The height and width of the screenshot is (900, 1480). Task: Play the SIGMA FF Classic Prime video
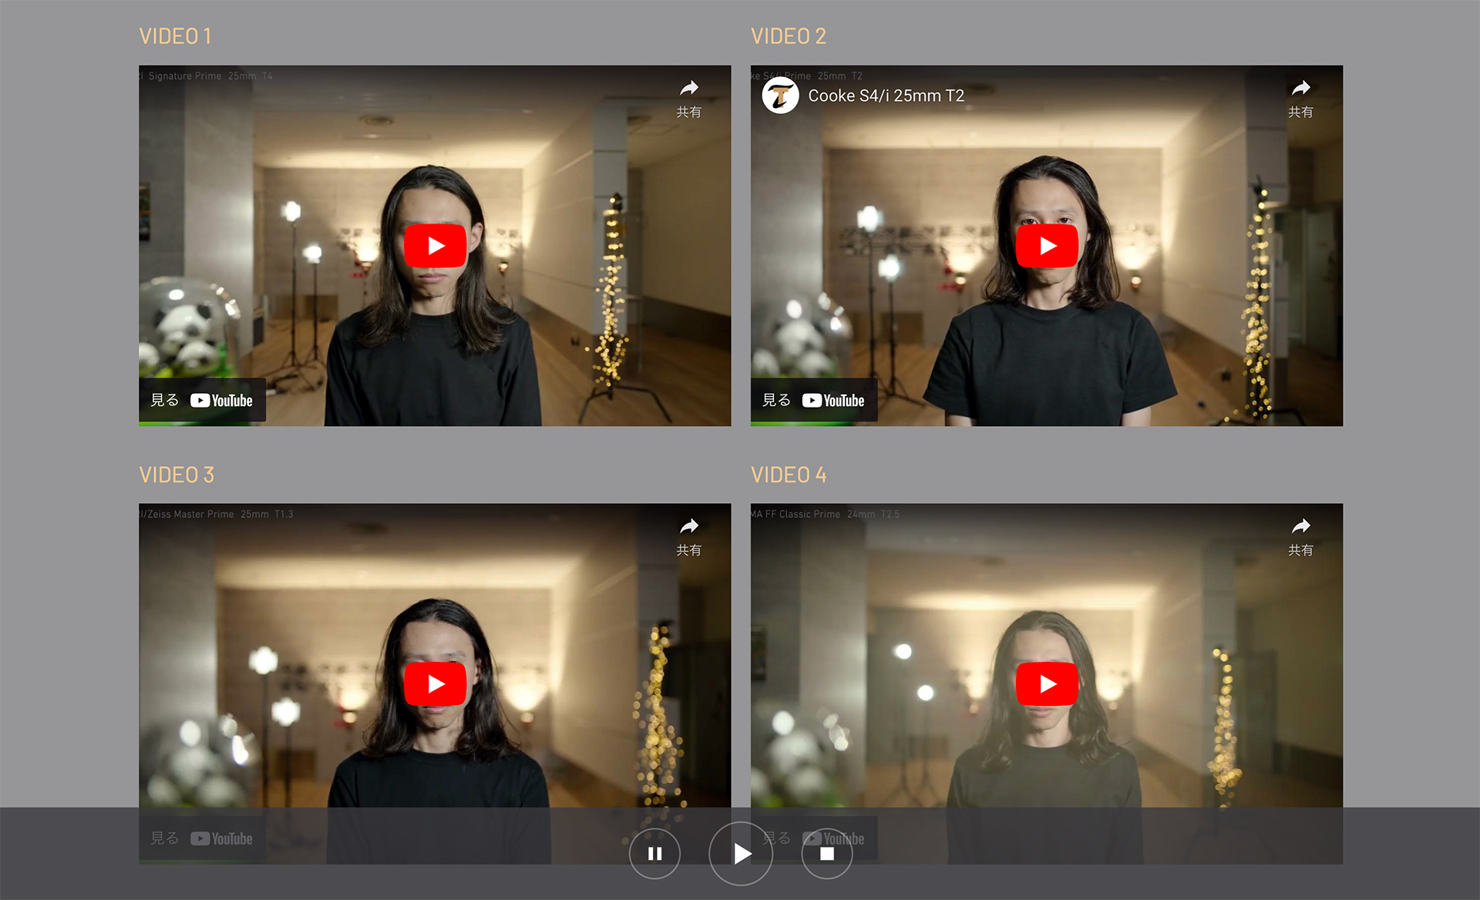(x=1047, y=683)
